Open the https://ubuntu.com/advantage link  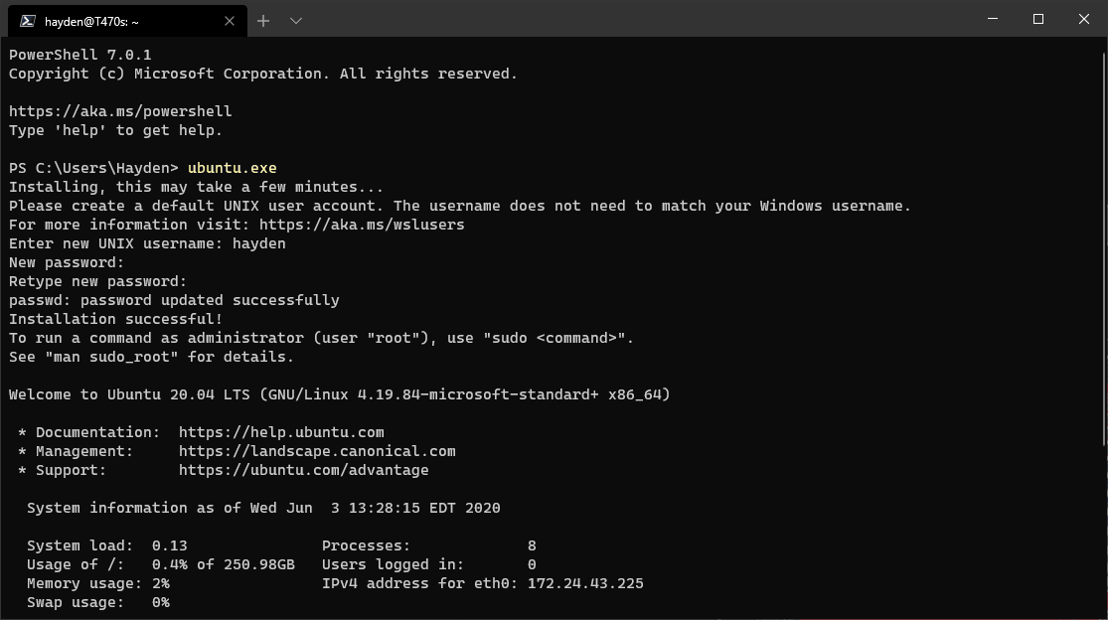click(x=303, y=470)
